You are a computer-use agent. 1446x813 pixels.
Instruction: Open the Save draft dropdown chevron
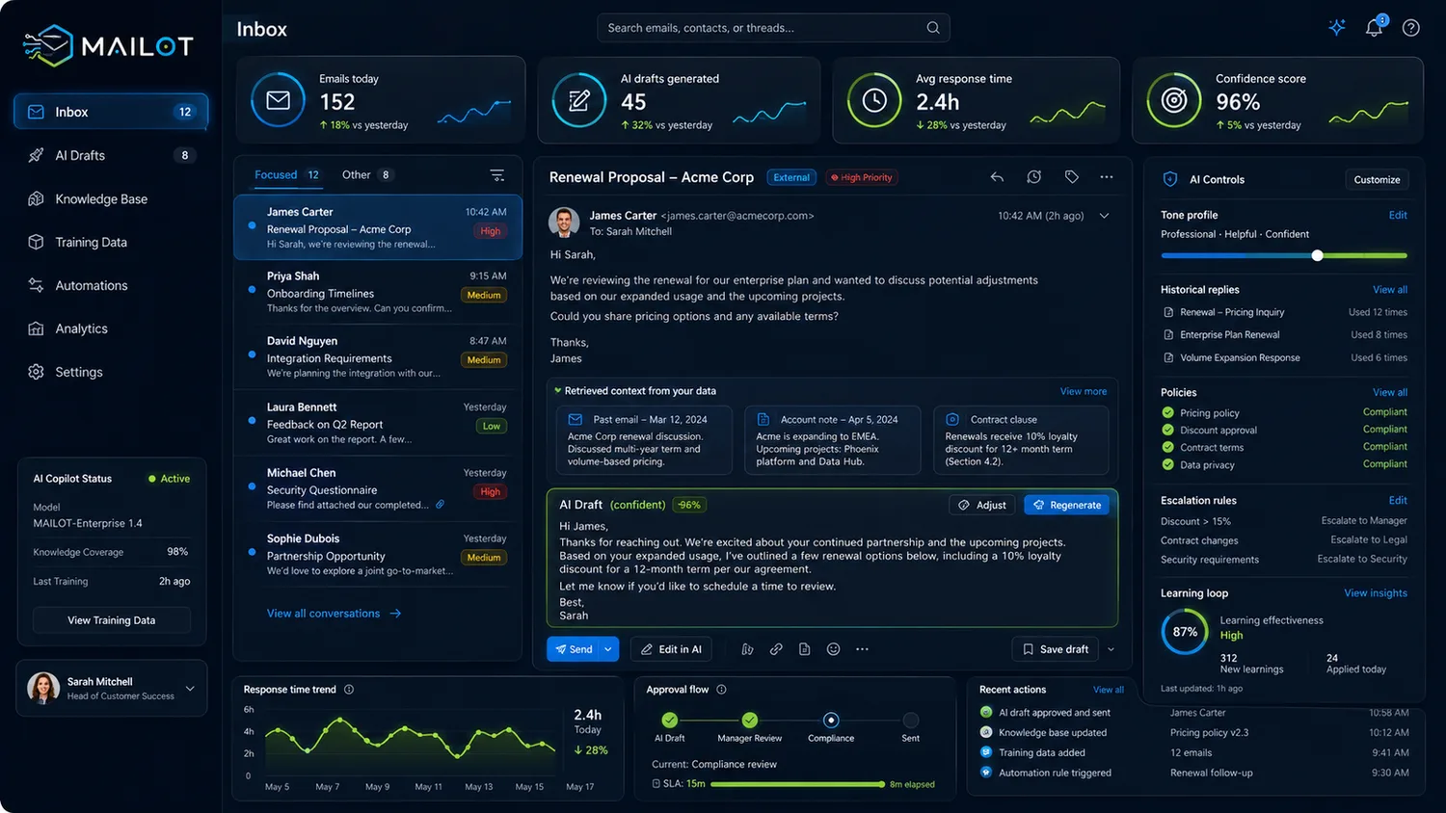pos(1111,649)
